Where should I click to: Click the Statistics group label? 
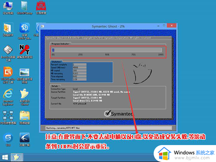(x=56, y=62)
